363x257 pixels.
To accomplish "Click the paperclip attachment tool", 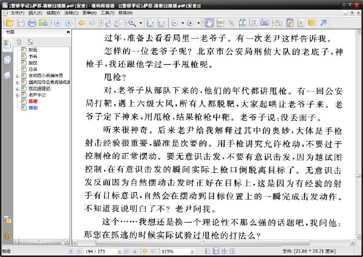I will click(x=278, y=23).
